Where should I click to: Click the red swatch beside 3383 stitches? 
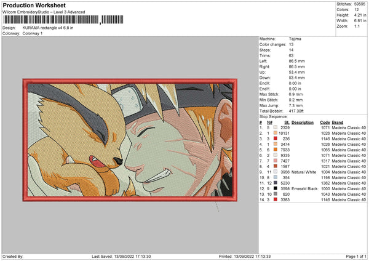coord(276,199)
